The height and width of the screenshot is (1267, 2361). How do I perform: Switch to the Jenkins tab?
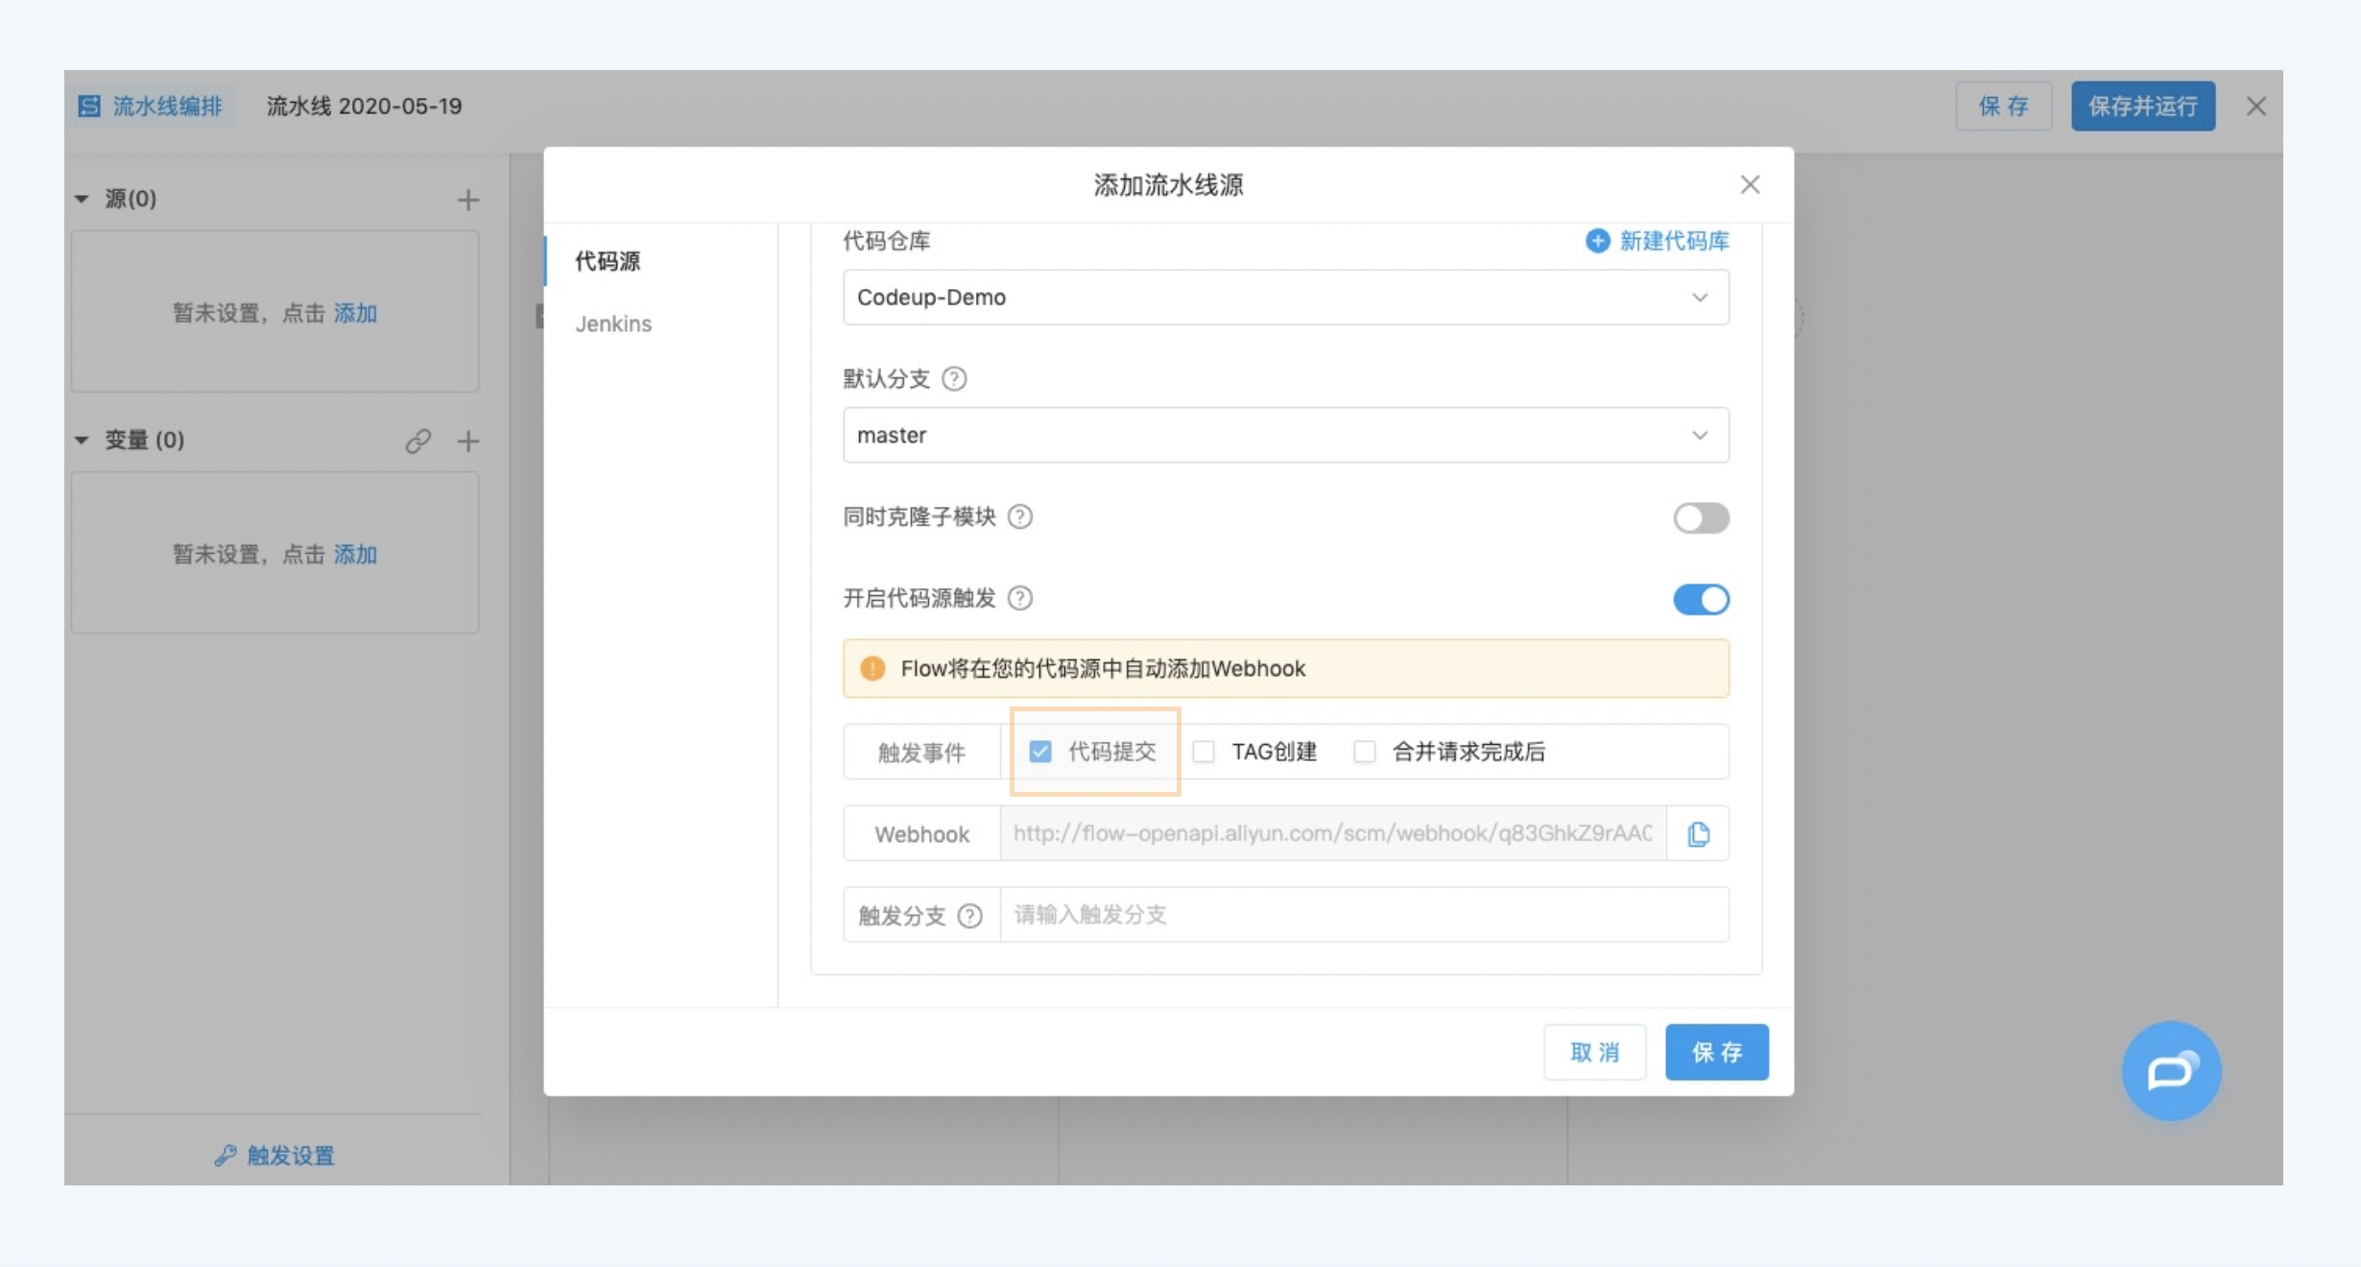coord(614,323)
